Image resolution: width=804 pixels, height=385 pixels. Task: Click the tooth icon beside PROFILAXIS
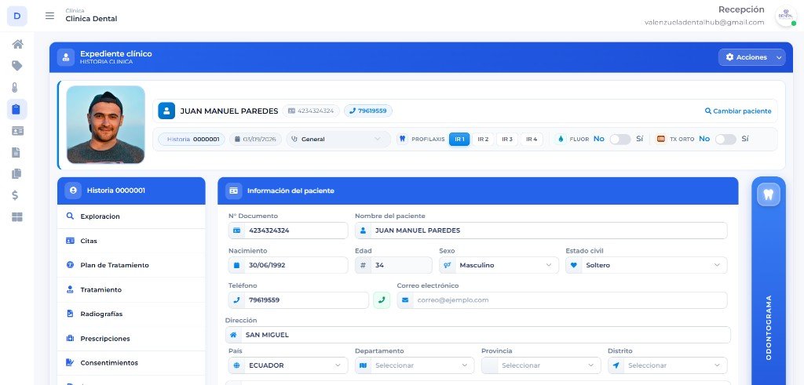pyautogui.click(x=402, y=139)
